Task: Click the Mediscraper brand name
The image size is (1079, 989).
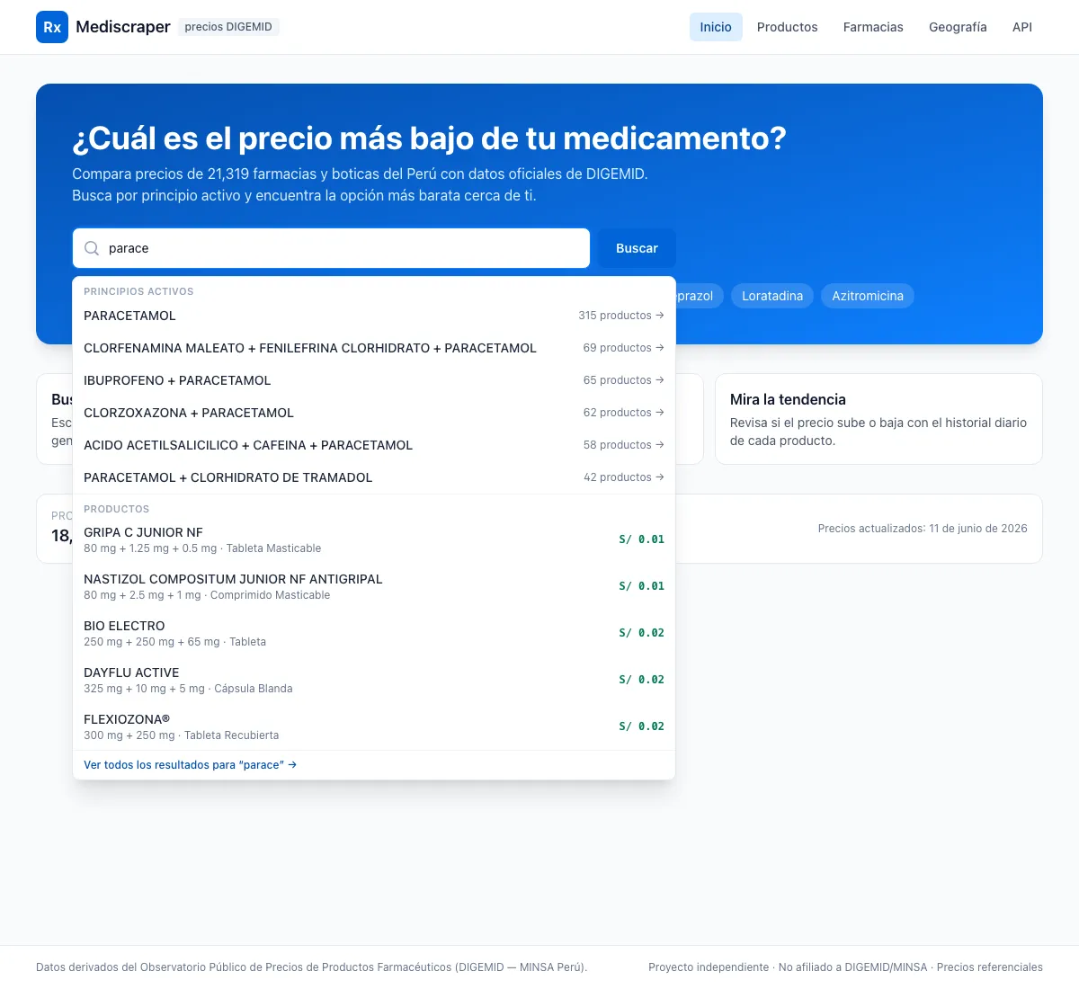Action: [x=123, y=27]
